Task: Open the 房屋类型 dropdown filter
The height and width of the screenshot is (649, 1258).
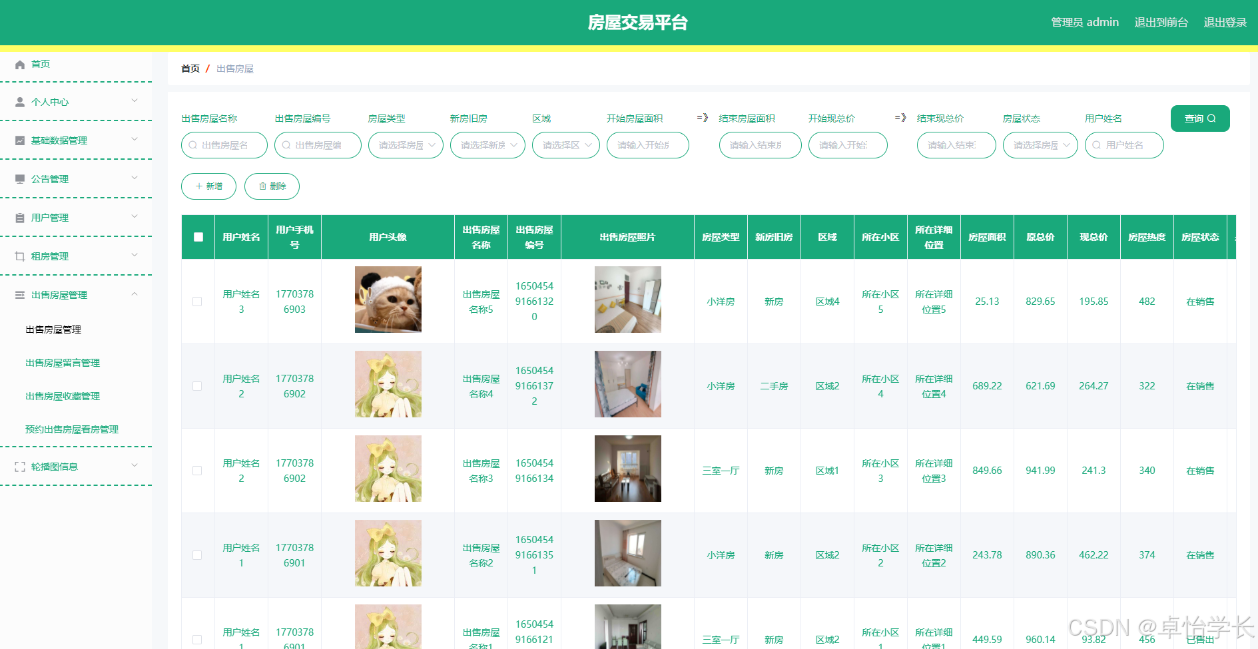Action: 406,145
